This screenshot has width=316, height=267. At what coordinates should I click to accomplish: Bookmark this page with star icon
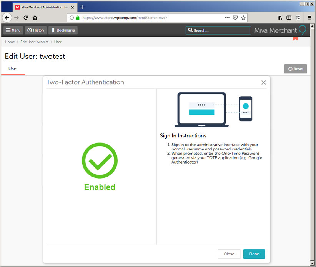(x=243, y=18)
